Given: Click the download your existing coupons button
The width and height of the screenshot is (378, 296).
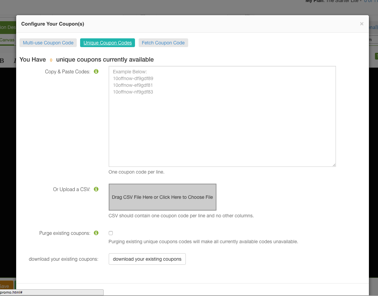Looking at the screenshot, I should point(147,259).
